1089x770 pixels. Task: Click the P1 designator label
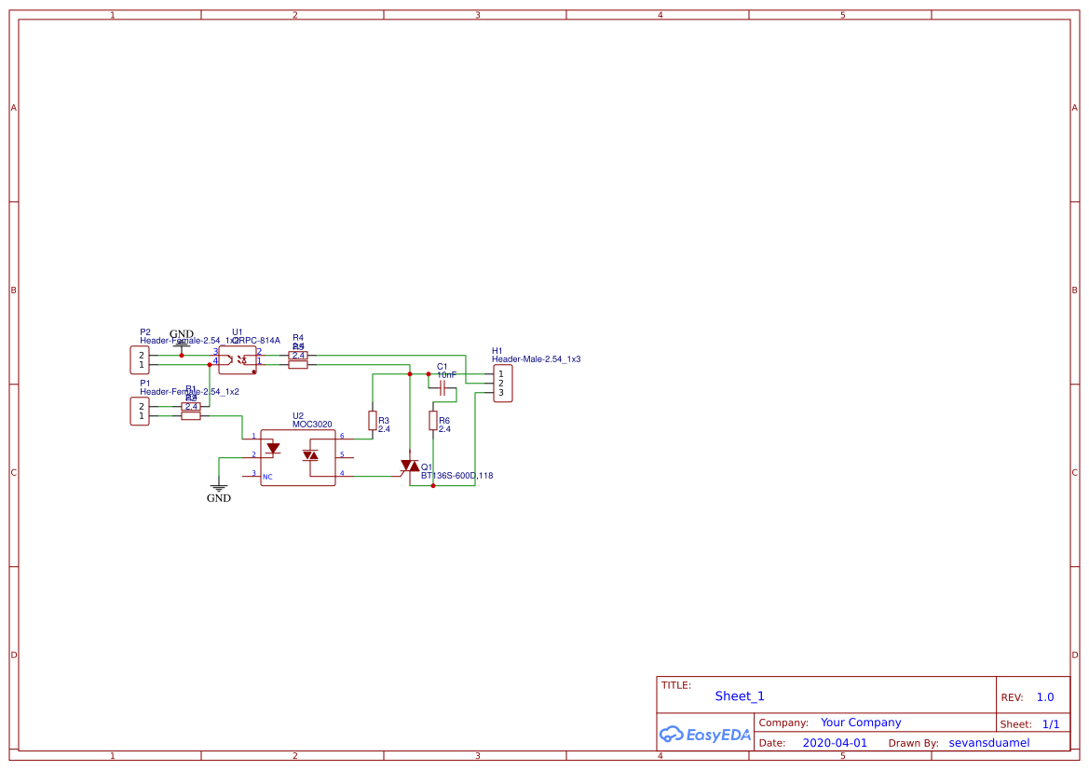[x=145, y=384]
